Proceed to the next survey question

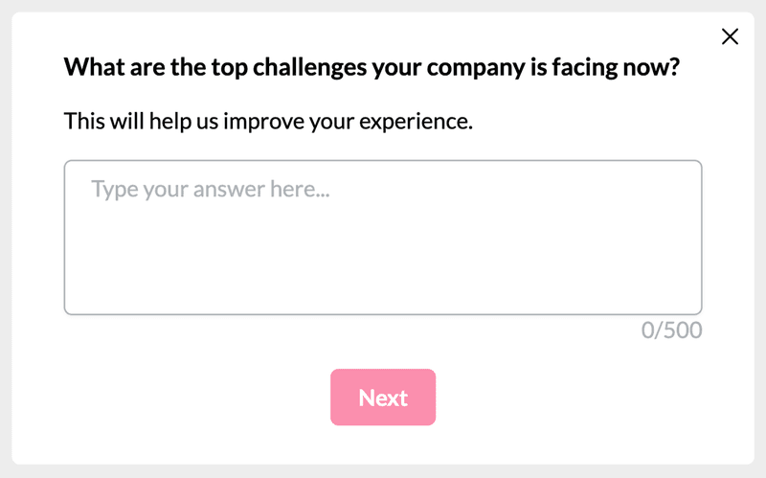383,398
